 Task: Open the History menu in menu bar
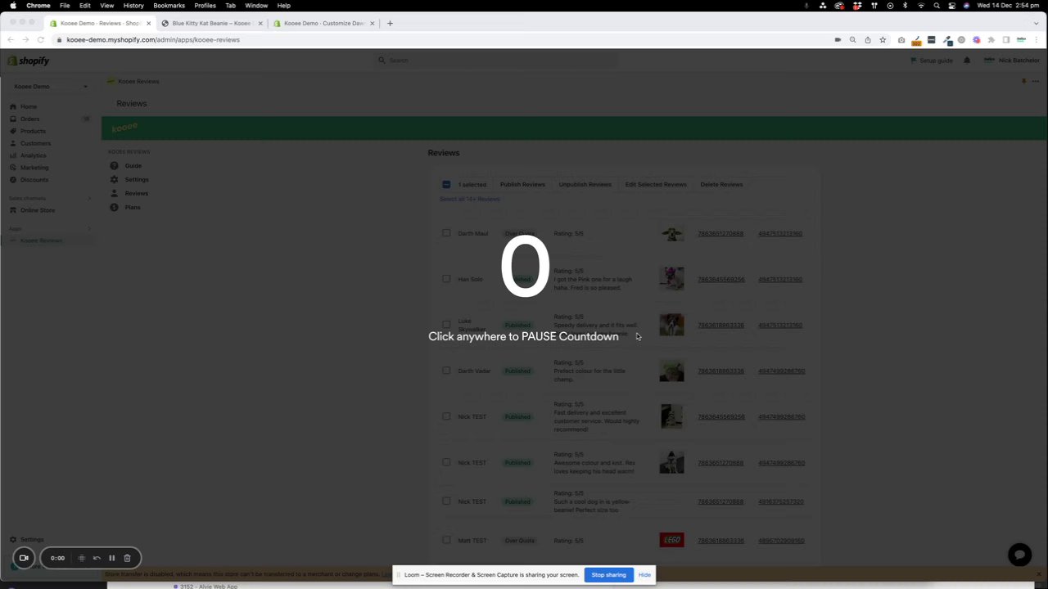click(x=133, y=6)
